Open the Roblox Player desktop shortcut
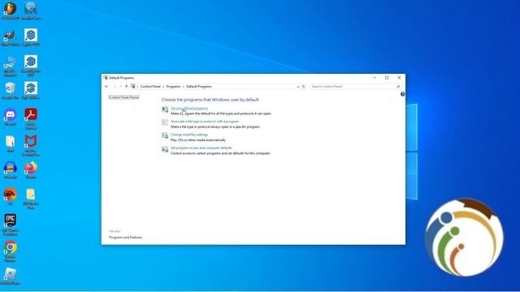Viewport: 520px width, 292px height. pyautogui.click(x=11, y=276)
